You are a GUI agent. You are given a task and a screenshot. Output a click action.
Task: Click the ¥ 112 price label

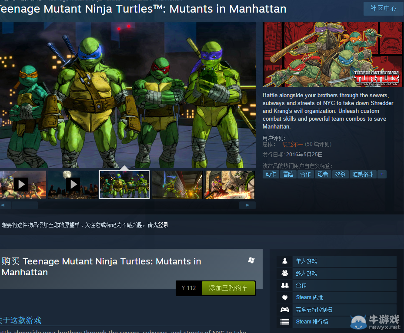point(189,288)
